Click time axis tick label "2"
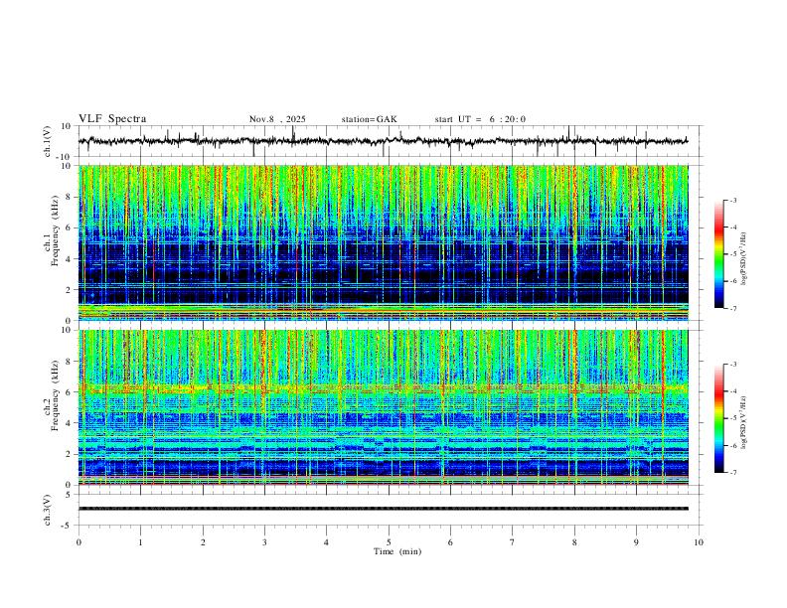Screen dimensions: 787x608 (203, 542)
